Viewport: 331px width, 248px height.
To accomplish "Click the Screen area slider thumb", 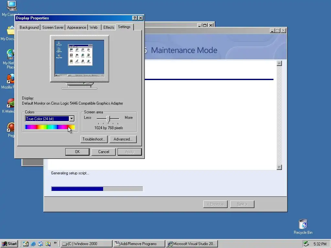I will 108,119.
